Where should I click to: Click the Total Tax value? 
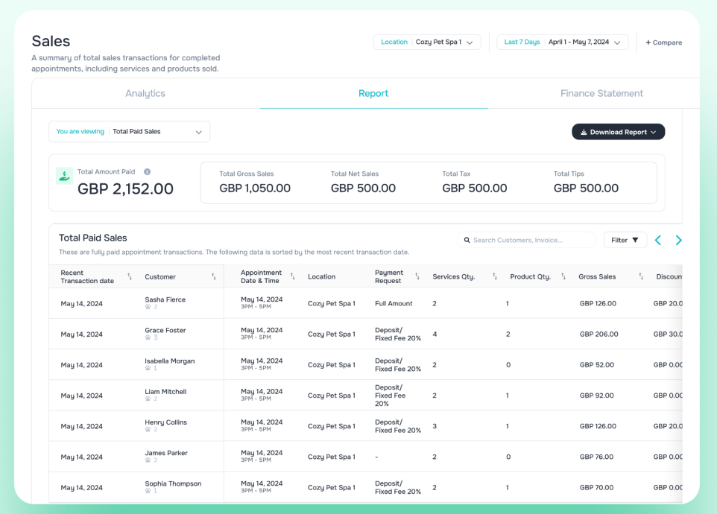pyautogui.click(x=475, y=188)
